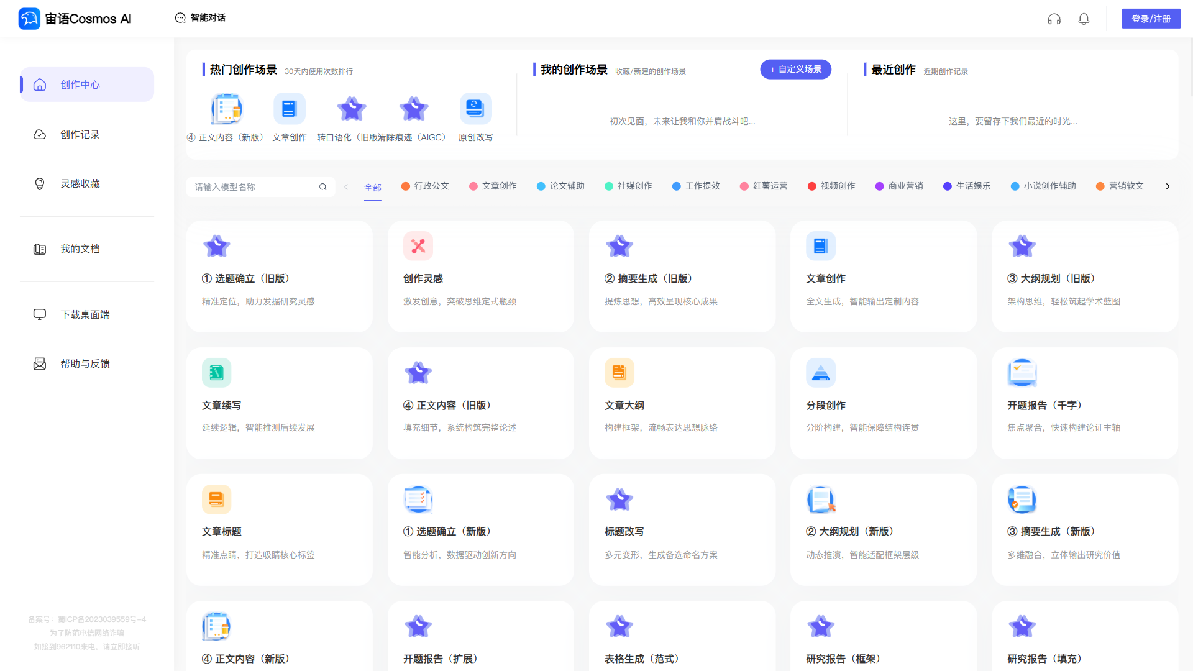Click the headset customer support icon
The height and width of the screenshot is (671, 1193).
point(1054,19)
